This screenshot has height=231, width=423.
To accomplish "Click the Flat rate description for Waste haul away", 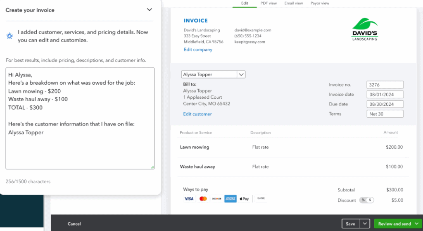I will (x=260, y=167).
